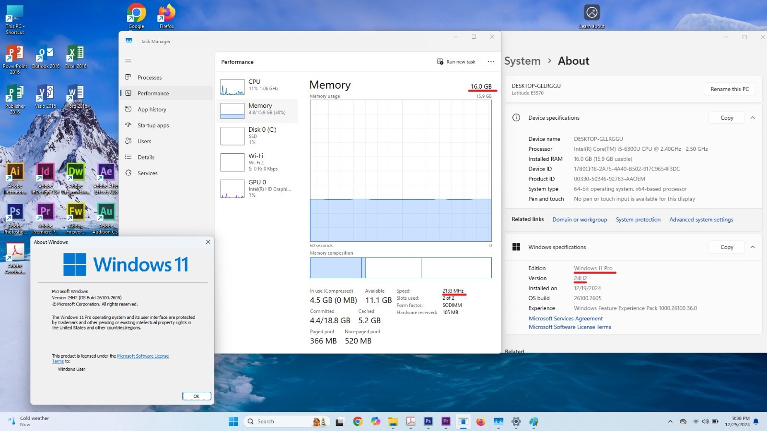The height and width of the screenshot is (431, 767).
Task: Open File Explorer from taskbar
Action: (393, 421)
